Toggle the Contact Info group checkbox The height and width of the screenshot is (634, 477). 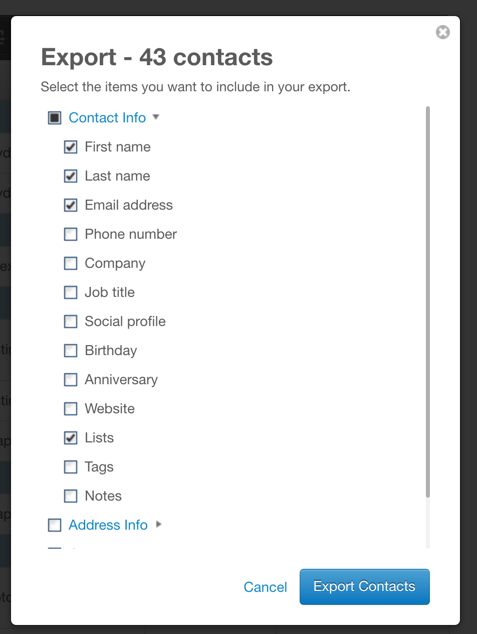(55, 118)
